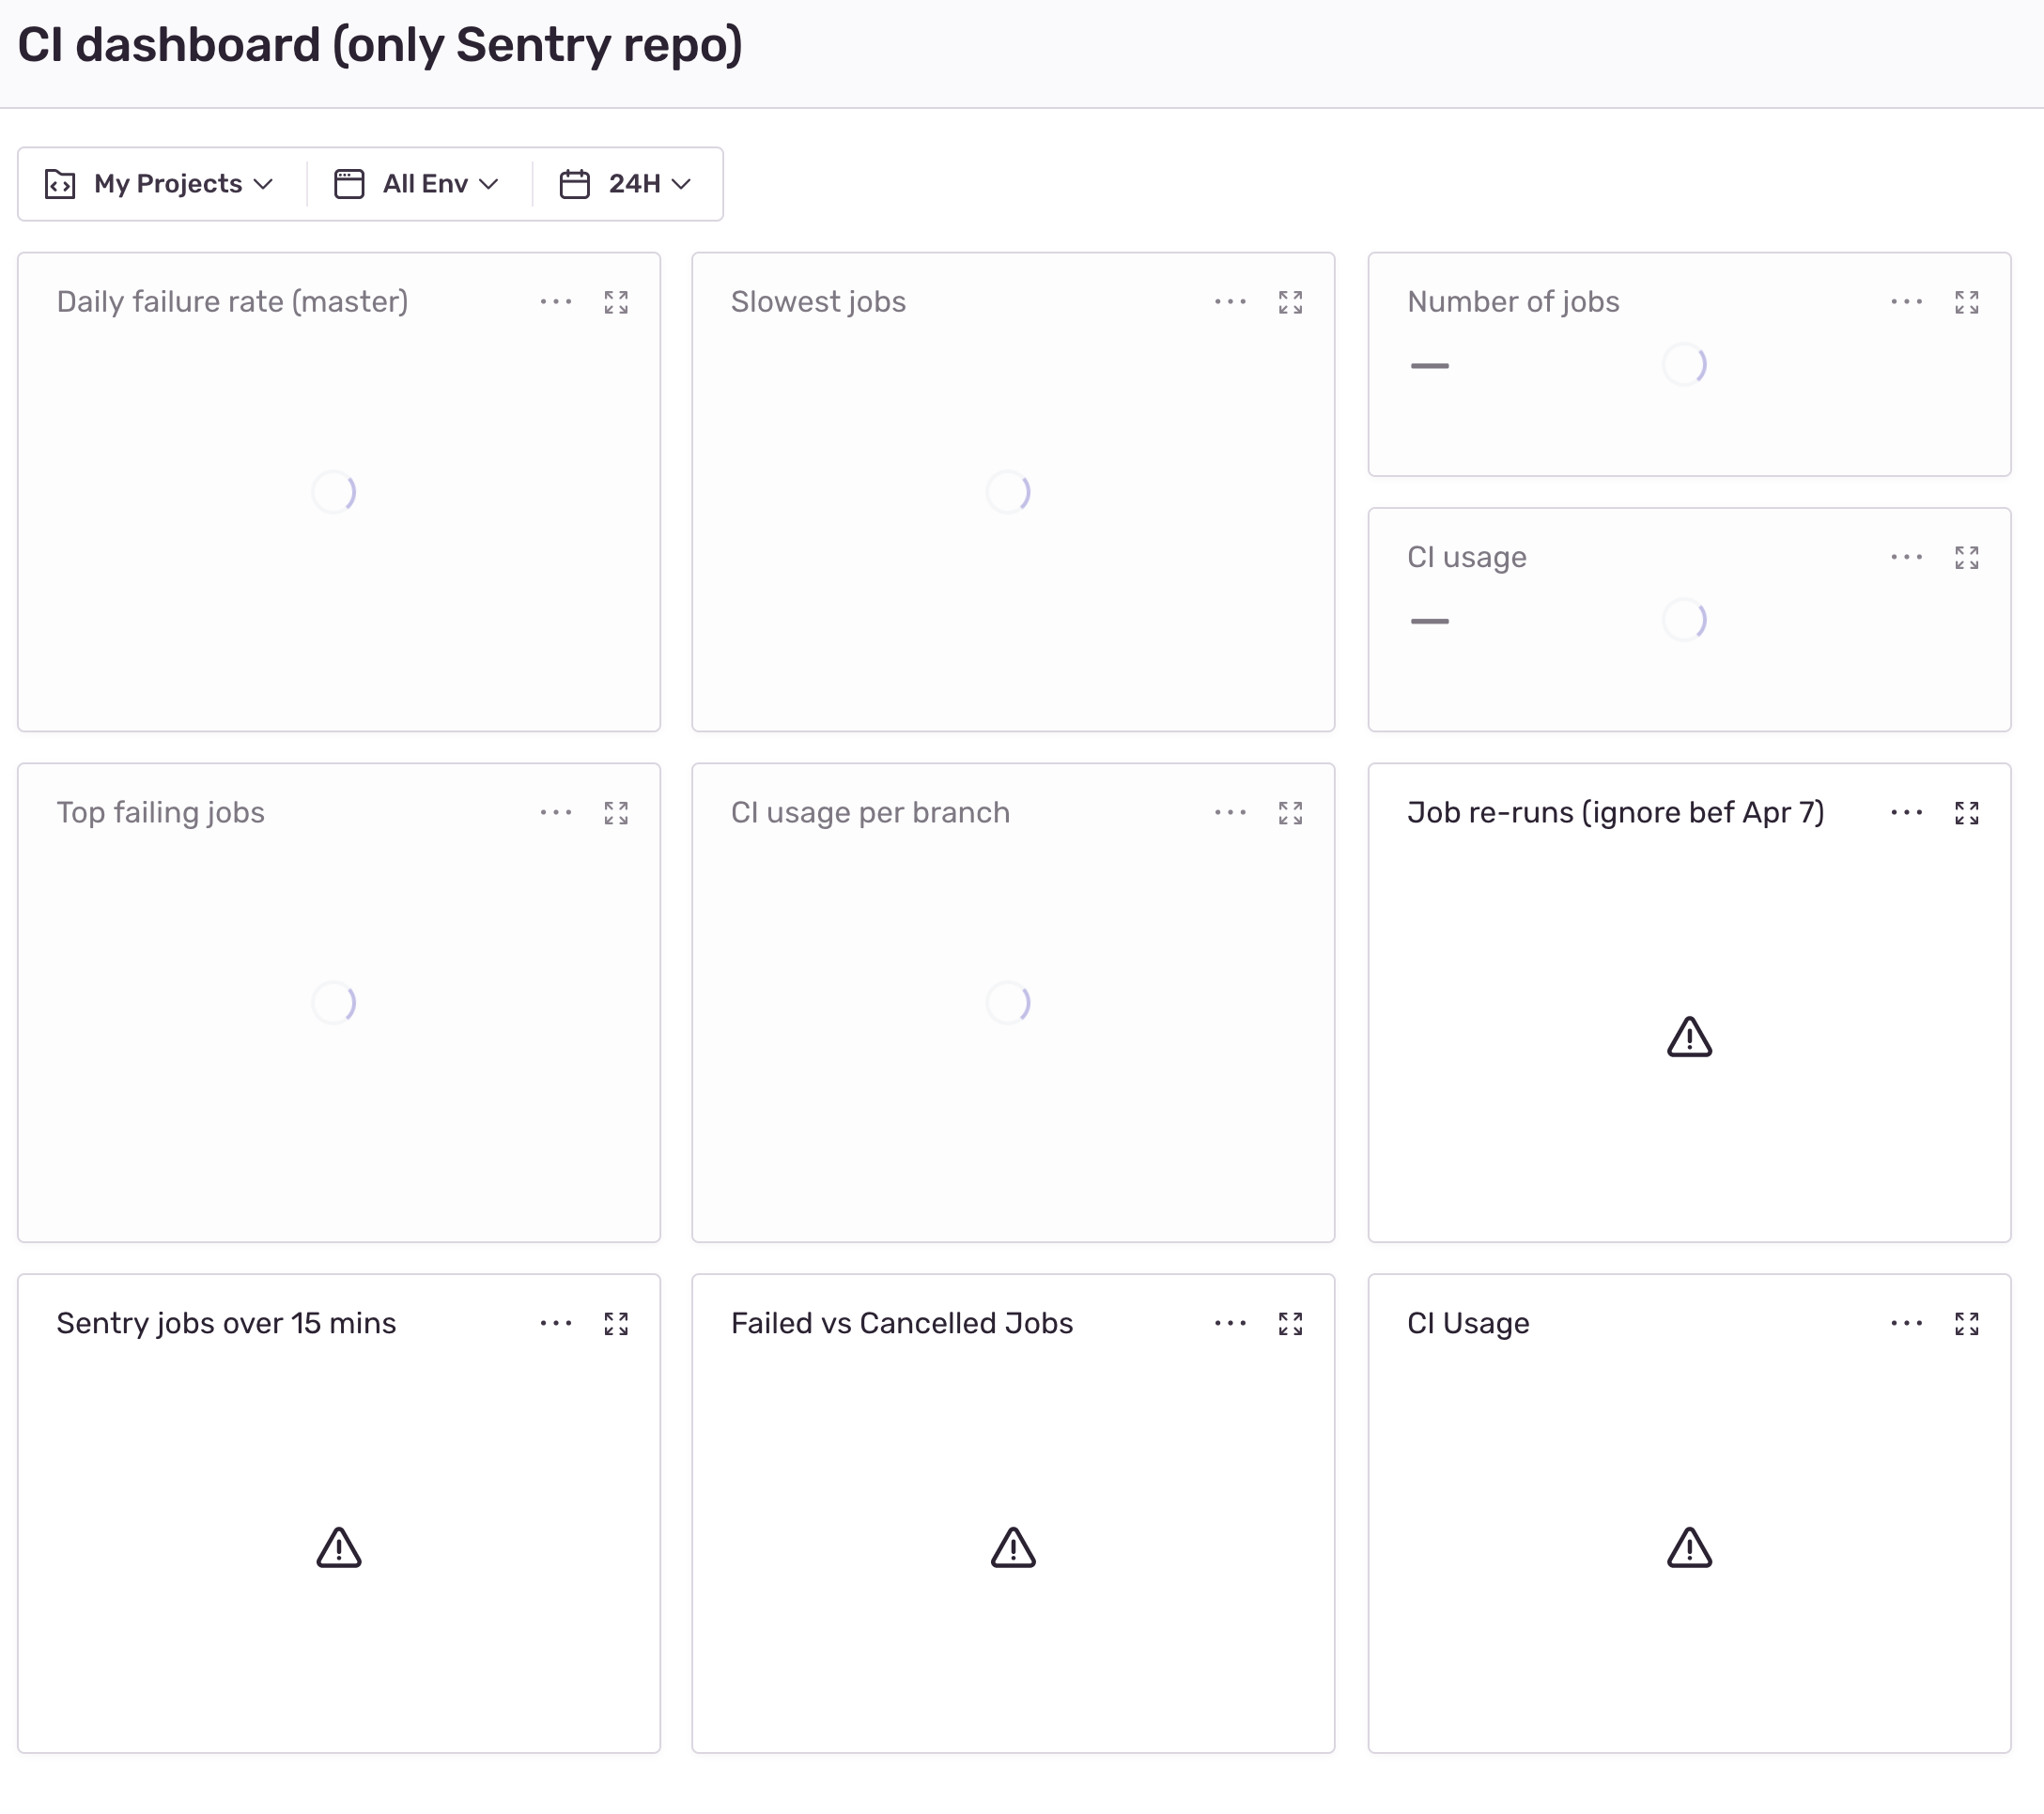The image size is (2044, 1814).
Task: Open ellipsis menu on Daily failure rate widget
Action: click(556, 301)
